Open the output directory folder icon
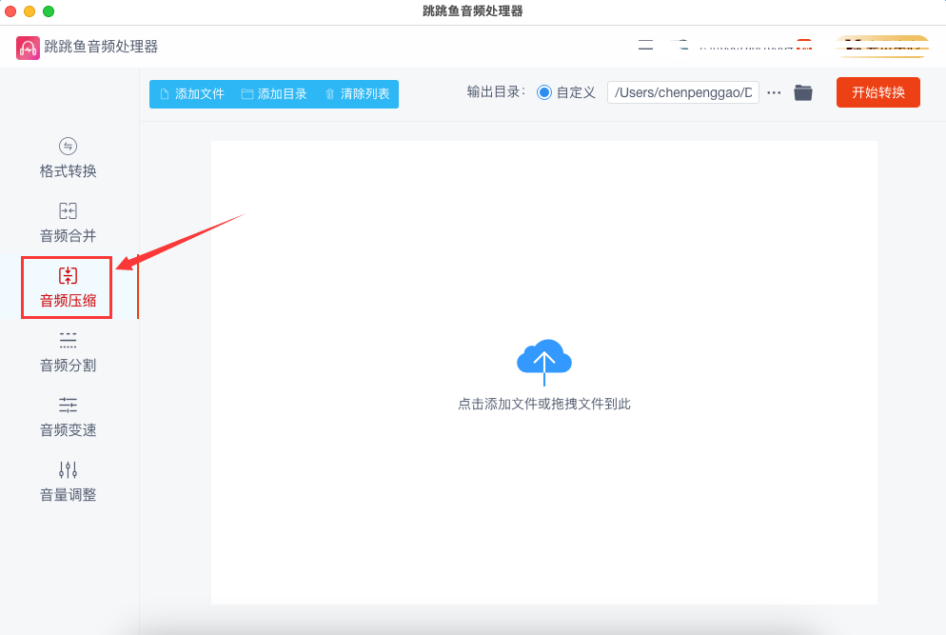This screenshot has width=946, height=635. (x=803, y=92)
